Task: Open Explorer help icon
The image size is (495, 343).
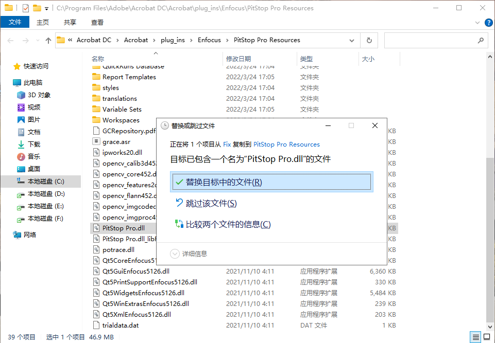Action: tap(488, 23)
